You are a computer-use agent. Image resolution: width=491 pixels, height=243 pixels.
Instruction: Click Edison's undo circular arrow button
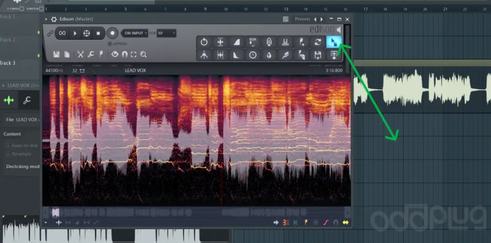click(204, 42)
